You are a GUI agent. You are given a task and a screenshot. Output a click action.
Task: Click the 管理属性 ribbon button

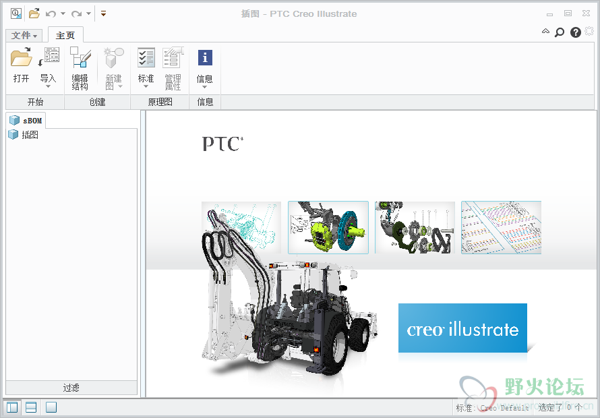(x=173, y=69)
